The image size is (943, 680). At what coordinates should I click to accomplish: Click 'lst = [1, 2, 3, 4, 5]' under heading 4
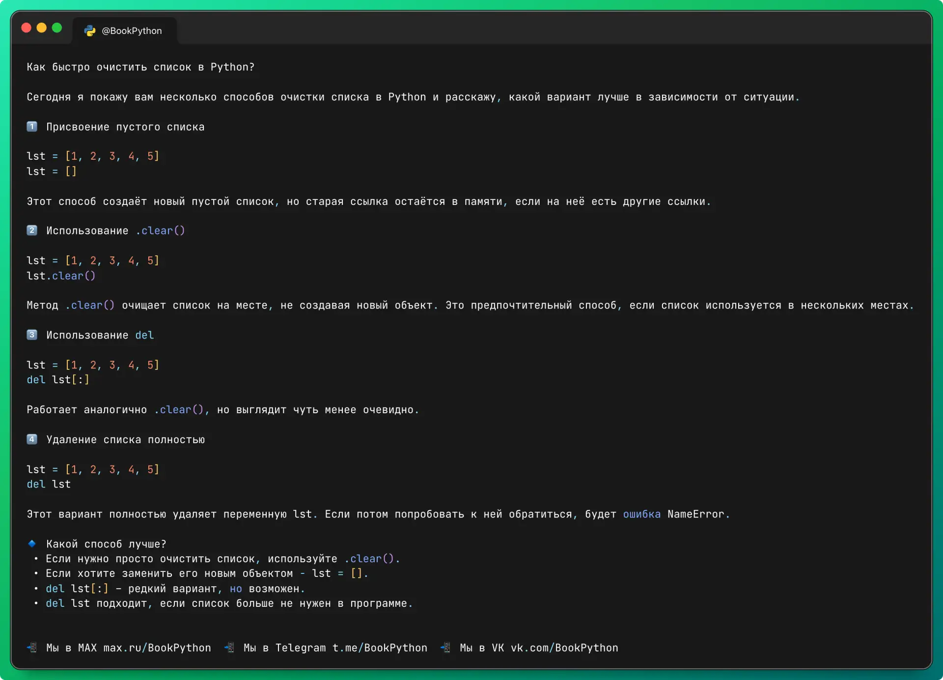[x=93, y=470]
